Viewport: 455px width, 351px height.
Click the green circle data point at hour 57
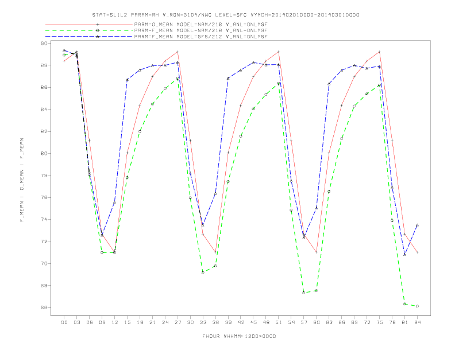click(x=304, y=293)
